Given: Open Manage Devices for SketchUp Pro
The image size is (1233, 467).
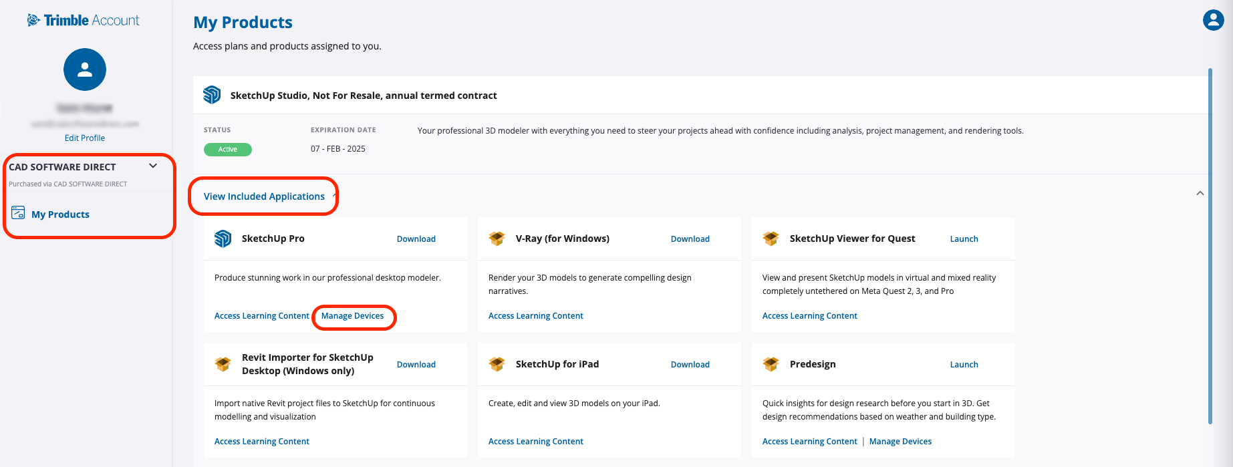Looking at the screenshot, I should click(352, 316).
